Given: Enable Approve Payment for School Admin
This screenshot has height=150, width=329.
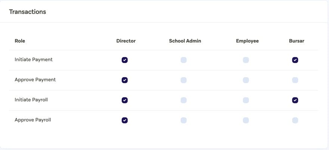Looking at the screenshot, I should pos(184,80).
